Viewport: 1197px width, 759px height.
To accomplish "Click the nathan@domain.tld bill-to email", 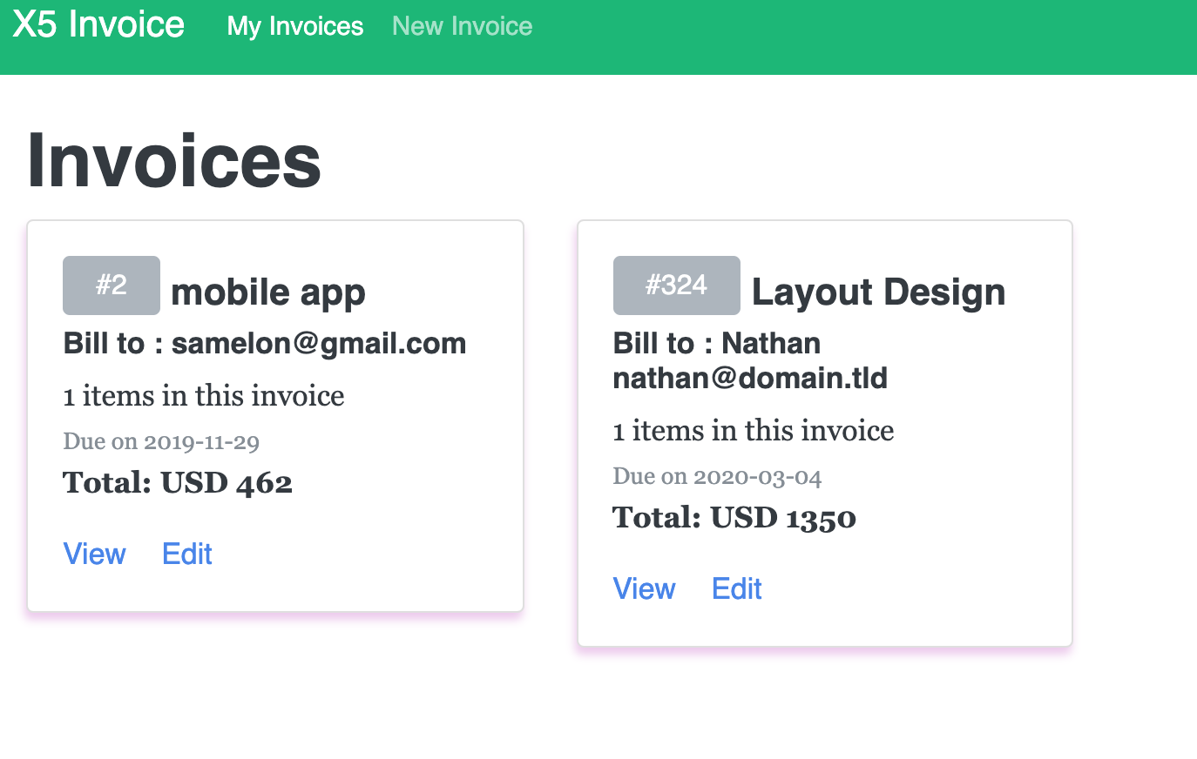I will (750, 379).
